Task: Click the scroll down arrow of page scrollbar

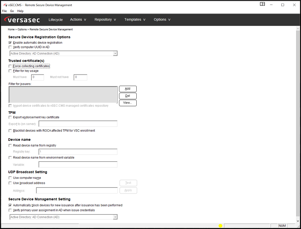Action: pyautogui.click(x=298, y=221)
